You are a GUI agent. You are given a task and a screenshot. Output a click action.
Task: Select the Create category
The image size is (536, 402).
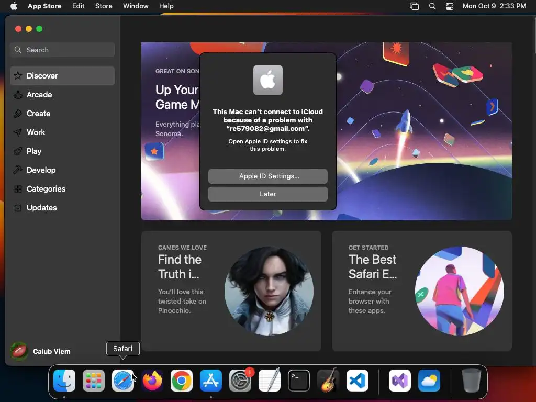(62, 114)
